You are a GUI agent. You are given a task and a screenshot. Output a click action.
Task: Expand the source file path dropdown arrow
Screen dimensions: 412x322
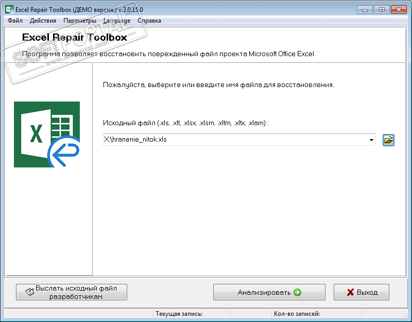[371, 140]
